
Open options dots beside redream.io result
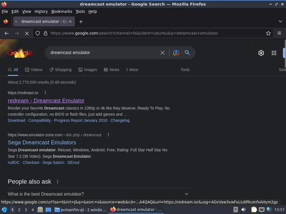(x=45, y=93)
